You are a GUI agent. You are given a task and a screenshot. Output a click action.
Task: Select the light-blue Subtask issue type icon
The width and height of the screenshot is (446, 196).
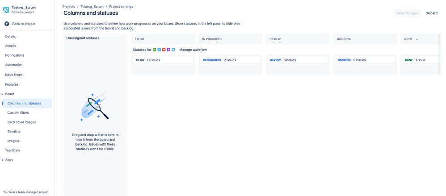click(x=173, y=50)
